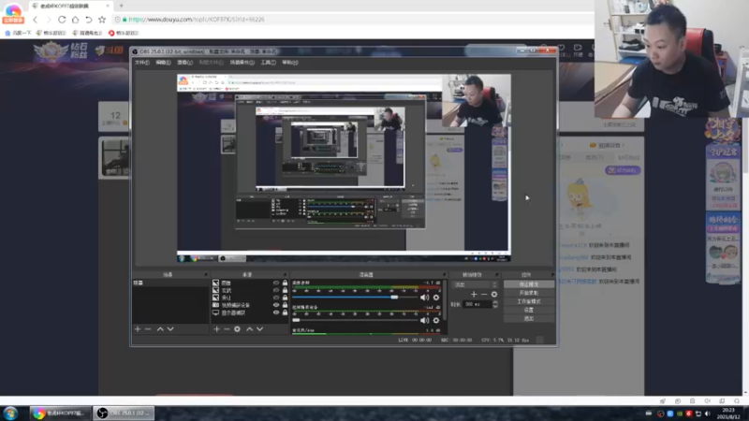Click top streaming button in 控件 panel

click(529, 284)
